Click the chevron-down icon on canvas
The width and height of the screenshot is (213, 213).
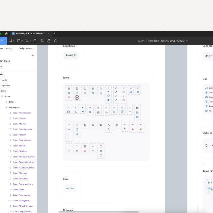(69, 125)
